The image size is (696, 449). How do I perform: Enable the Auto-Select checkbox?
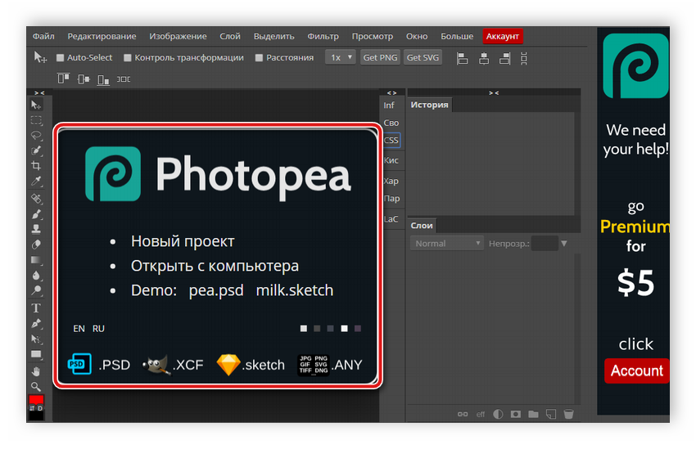point(61,57)
